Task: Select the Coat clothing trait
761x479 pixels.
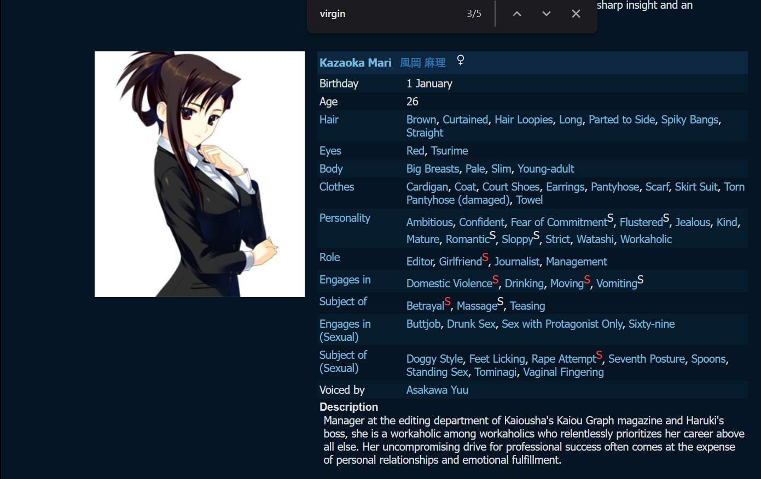Action: click(x=465, y=187)
